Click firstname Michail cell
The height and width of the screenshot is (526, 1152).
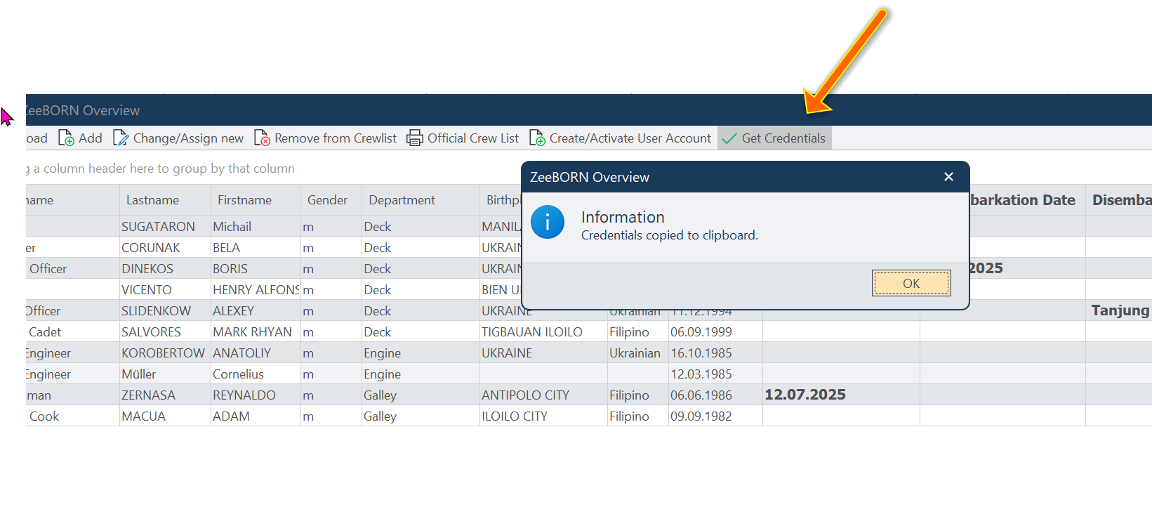coord(256,227)
